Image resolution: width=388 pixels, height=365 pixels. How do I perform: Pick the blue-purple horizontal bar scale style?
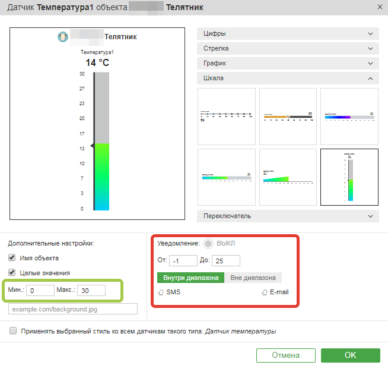pos(349,116)
